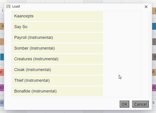This screenshot has height=113, width=156.
Task: Click the tan "in" block on the left edge
Action: point(2,26)
